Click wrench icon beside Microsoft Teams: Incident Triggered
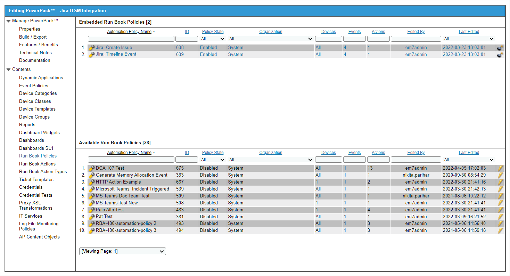The width and height of the screenshot is (510, 276). [x=92, y=189]
